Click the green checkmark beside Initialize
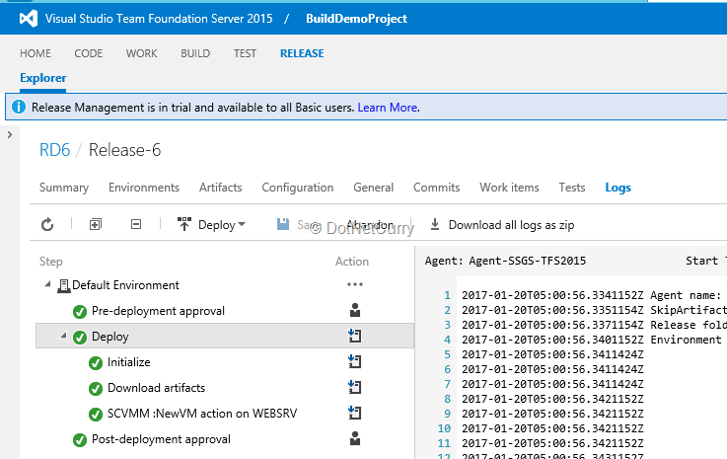The width and height of the screenshot is (727, 459). point(96,363)
